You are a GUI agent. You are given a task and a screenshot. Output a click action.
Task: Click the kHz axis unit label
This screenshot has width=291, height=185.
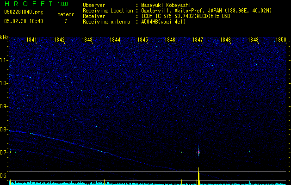tap(4, 37)
